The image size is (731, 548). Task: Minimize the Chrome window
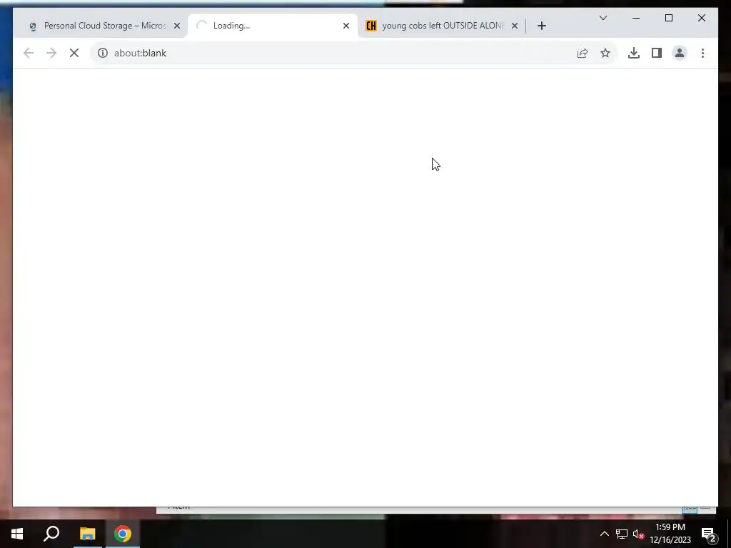[636, 18]
